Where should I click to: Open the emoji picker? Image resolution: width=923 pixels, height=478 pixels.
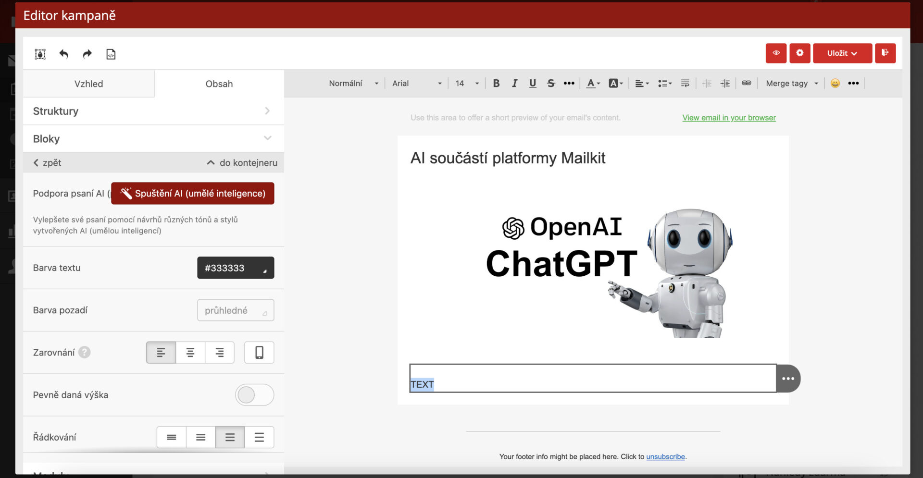tap(835, 84)
